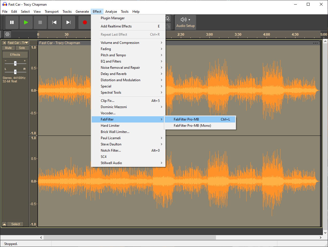This screenshot has width=328, height=247.
Task: Close the open Effect menu
Action: (97, 12)
